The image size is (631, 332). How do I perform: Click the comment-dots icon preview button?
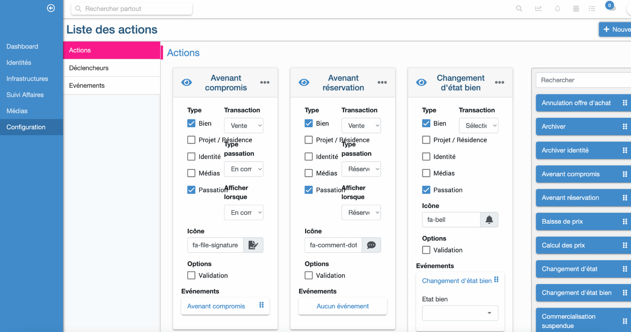371,245
